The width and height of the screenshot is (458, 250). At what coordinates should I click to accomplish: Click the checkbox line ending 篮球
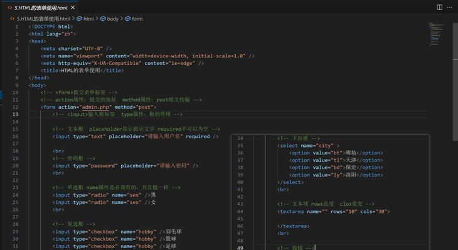pos(114,239)
